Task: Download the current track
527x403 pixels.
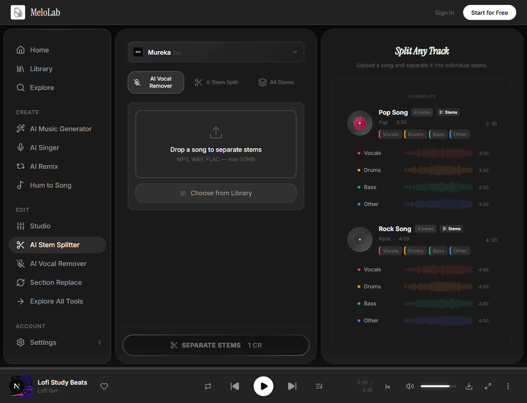Action: click(x=469, y=386)
